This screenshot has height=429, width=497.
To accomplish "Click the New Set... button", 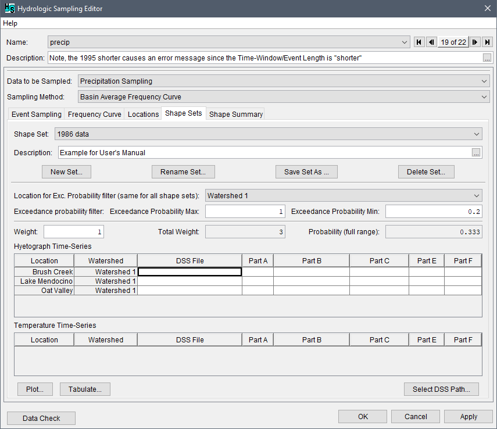I will click(67, 172).
